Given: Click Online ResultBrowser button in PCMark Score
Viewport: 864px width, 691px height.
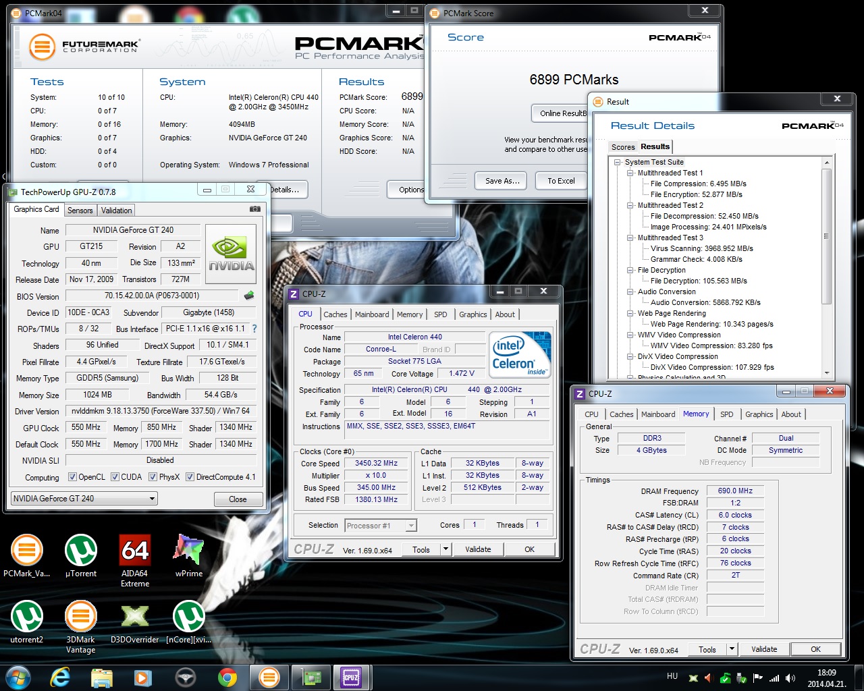Looking at the screenshot, I should [560, 113].
